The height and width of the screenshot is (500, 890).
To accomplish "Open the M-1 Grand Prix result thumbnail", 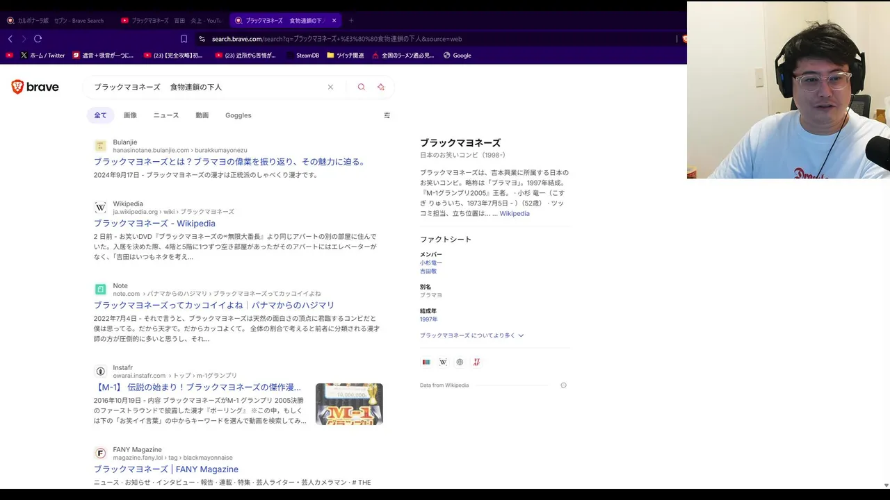I will click(349, 404).
